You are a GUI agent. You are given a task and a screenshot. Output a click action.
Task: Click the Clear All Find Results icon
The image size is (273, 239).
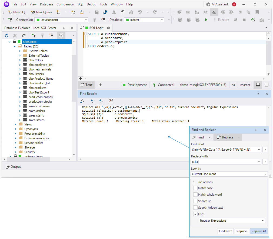point(111,101)
